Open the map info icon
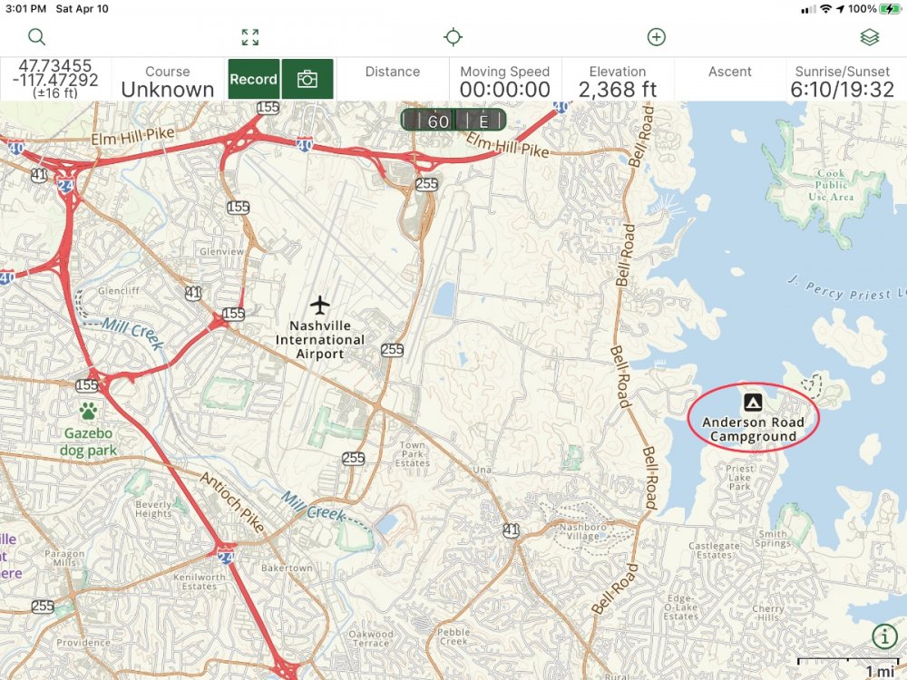The image size is (907, 680). pos(884,636)
